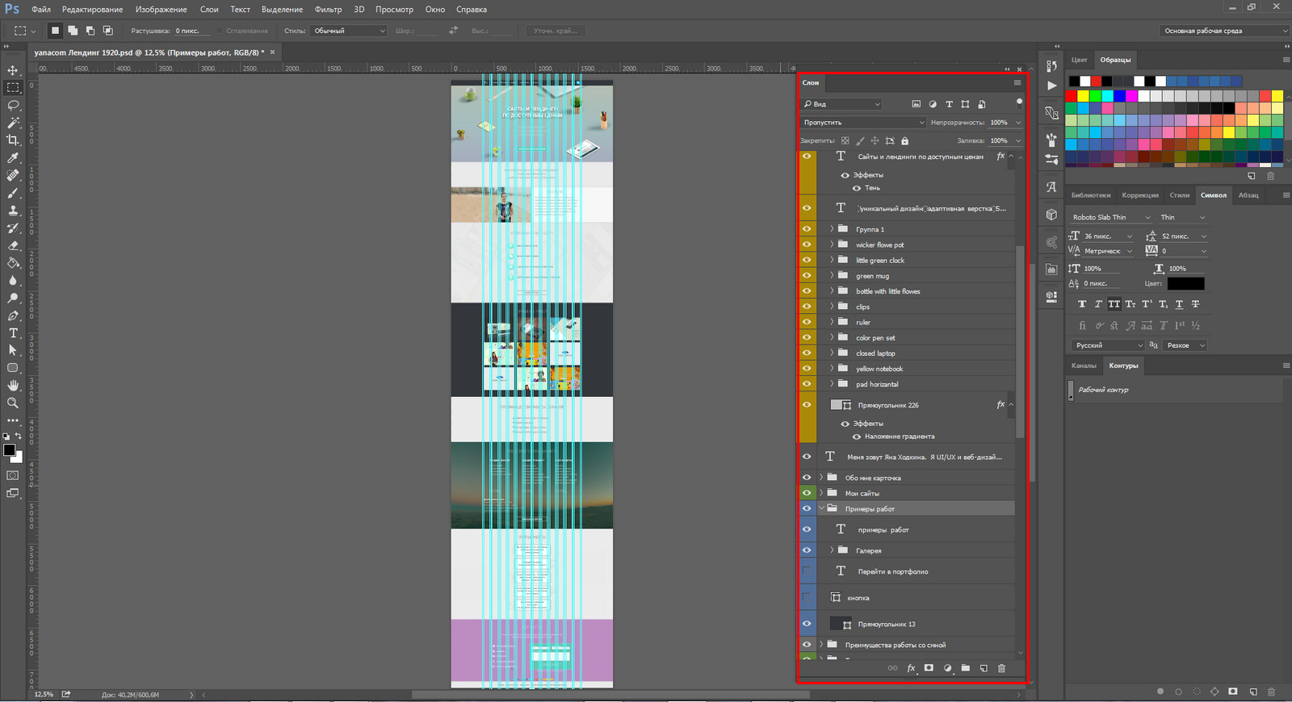Switch to the Библиотеки tab

tap(1091, 195)
